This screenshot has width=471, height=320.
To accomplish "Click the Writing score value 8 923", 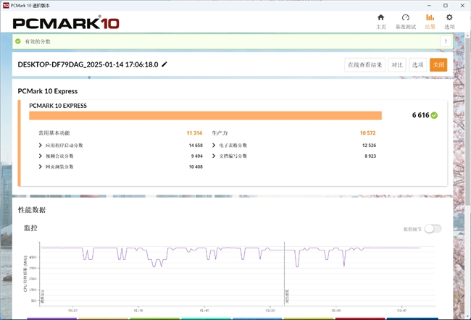I will [x=370, y=156].
